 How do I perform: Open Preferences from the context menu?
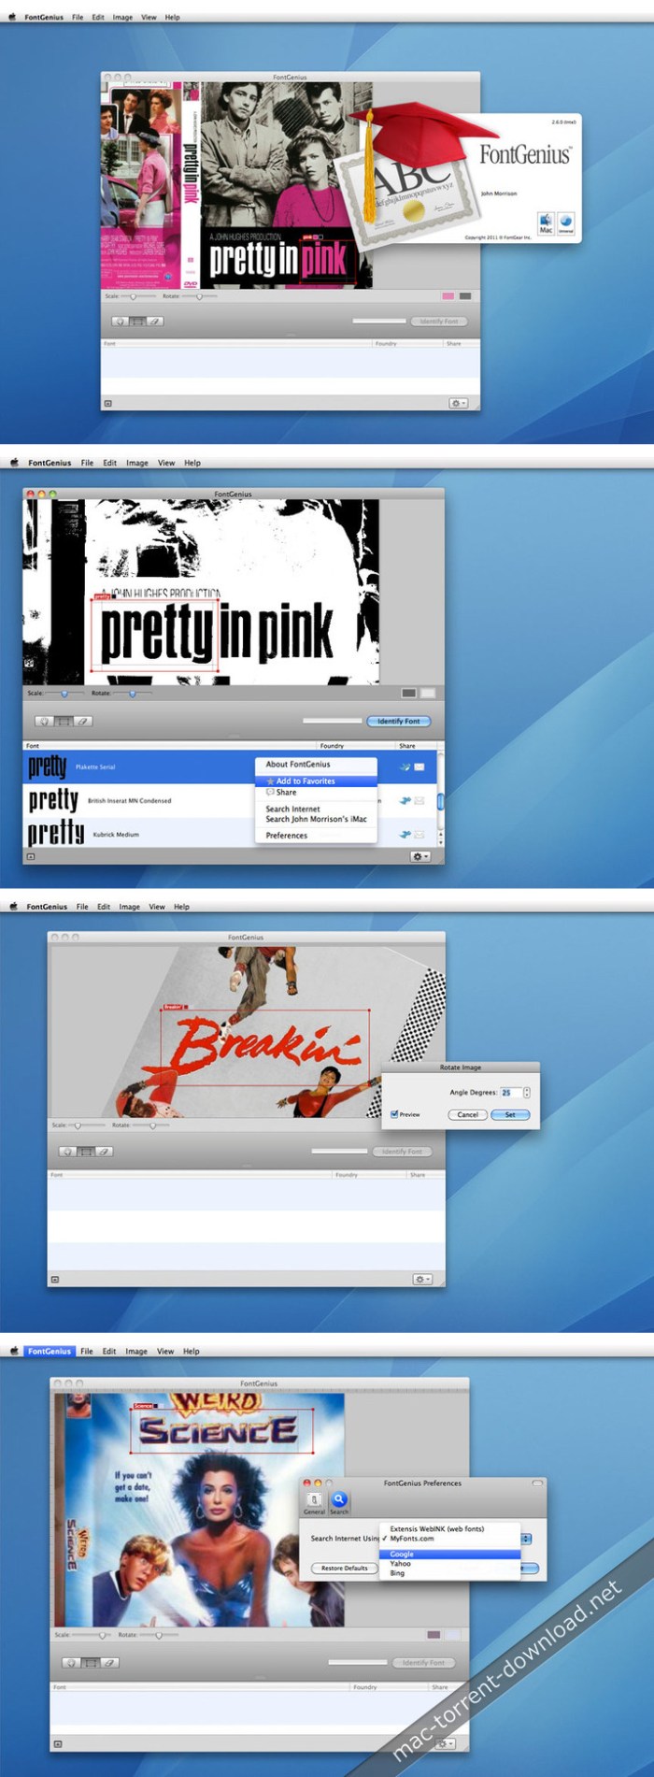coord(316,835)
